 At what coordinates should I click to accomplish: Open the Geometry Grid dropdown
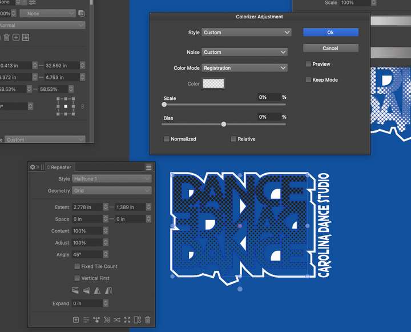coord(112,191)
